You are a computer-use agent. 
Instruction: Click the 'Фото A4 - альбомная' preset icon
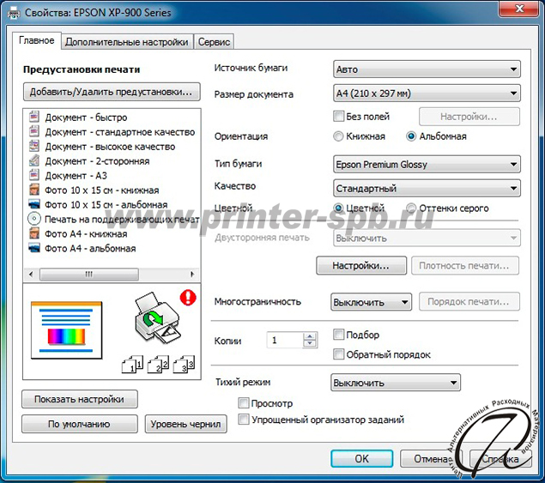[x=33, y=248]
